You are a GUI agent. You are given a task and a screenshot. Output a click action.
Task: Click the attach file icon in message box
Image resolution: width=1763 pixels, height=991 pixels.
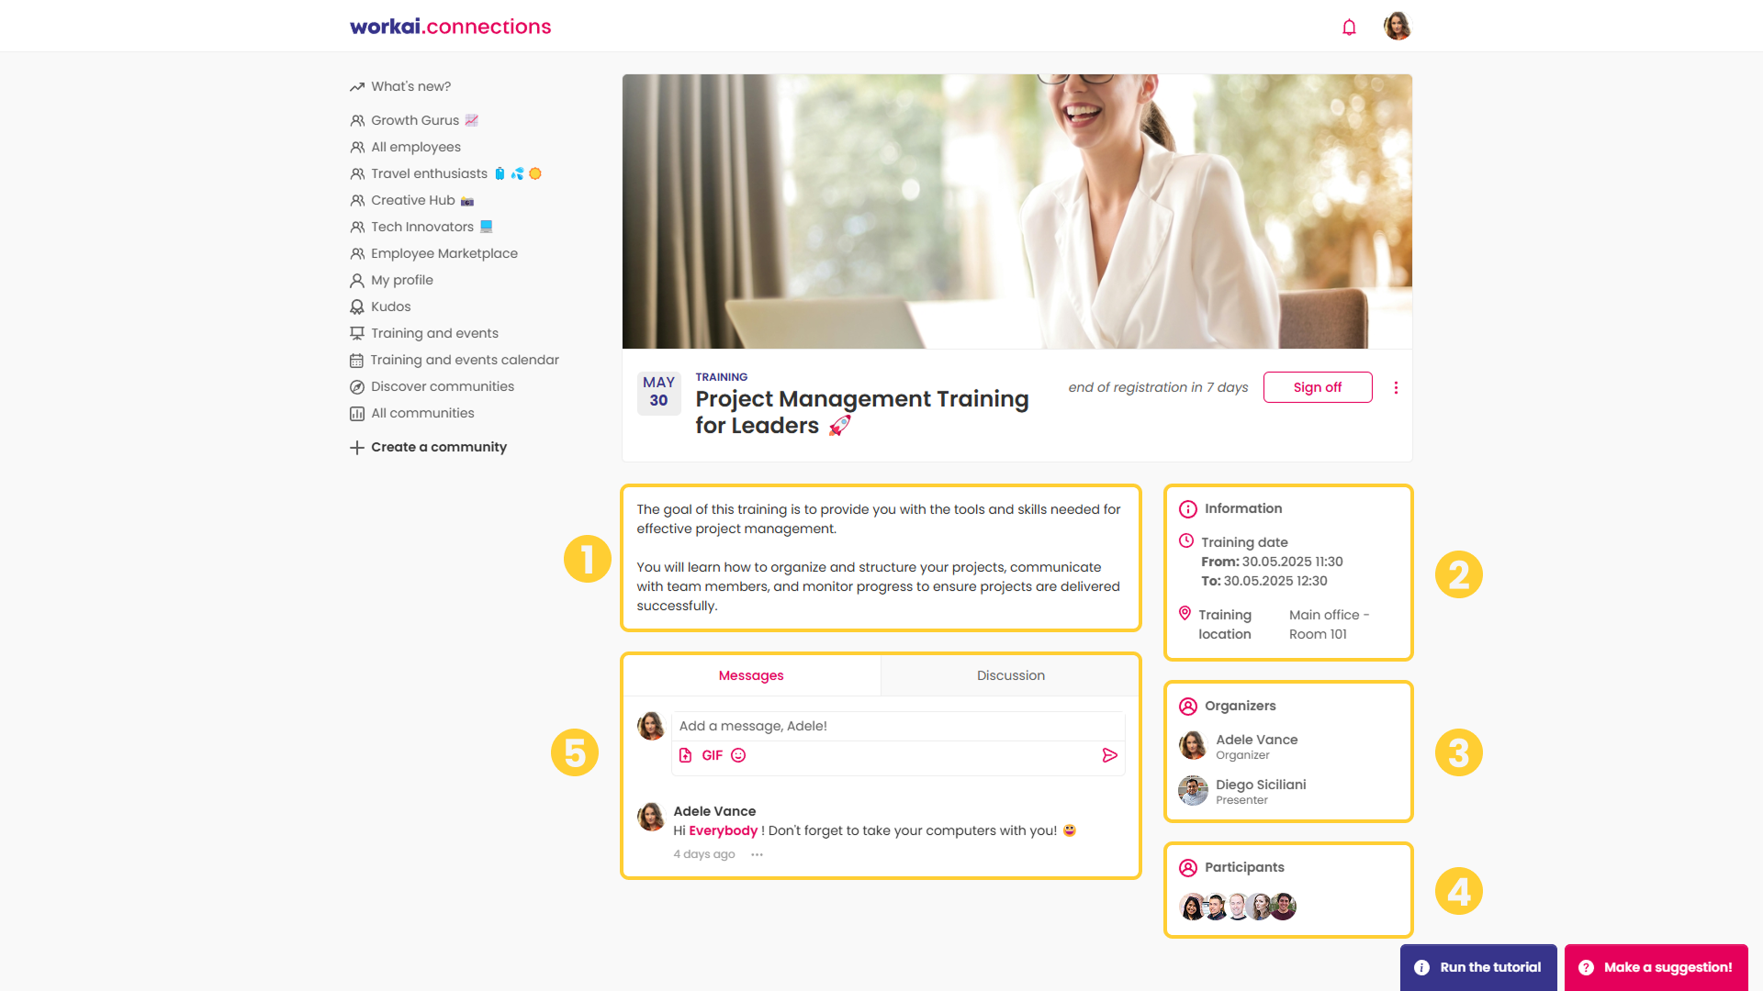pos(685,755)
